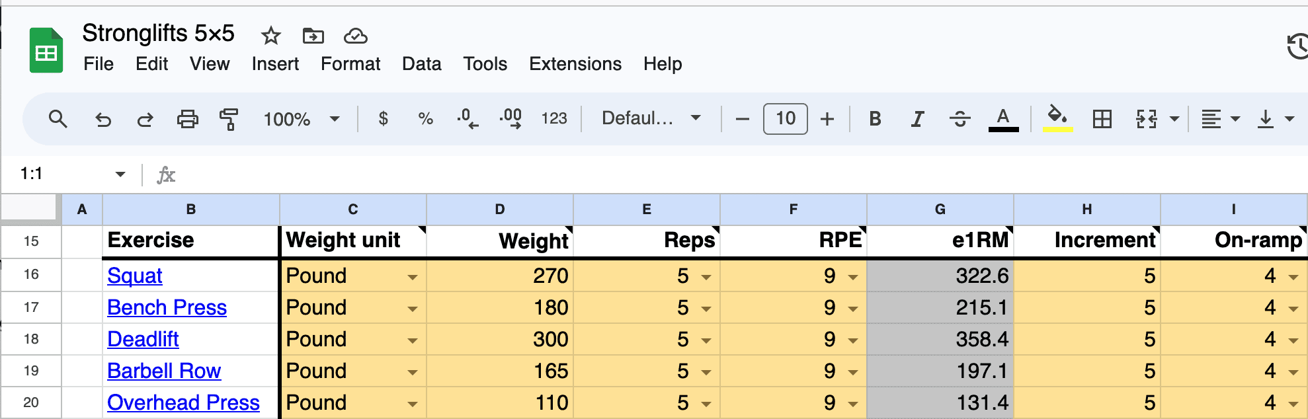Screen dimensions: 1308x419
Task: Decrease decimal places
Action: point(468,119)
